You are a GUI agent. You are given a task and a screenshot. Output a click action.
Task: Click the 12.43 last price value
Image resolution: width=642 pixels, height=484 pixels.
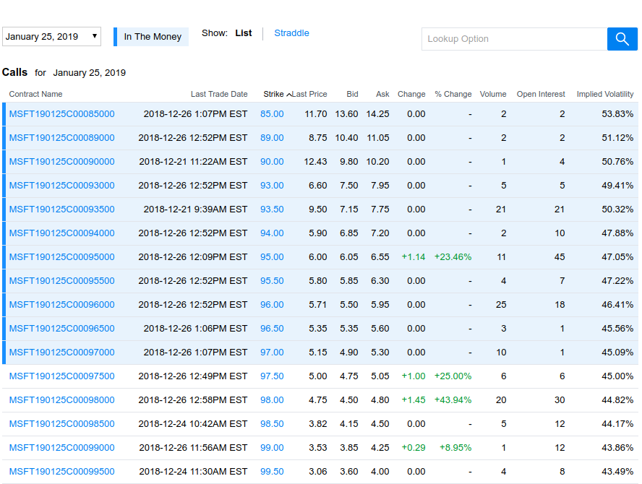tap(315, 162)
